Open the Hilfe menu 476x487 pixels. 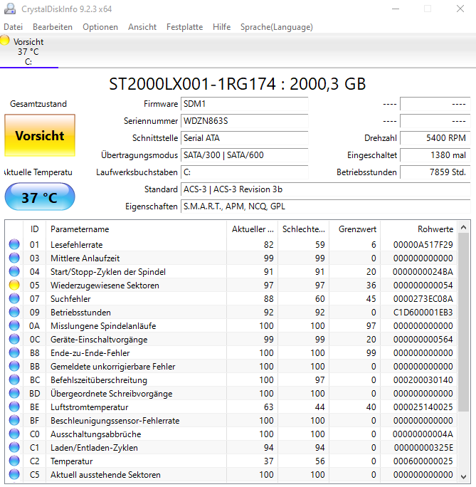221,27
